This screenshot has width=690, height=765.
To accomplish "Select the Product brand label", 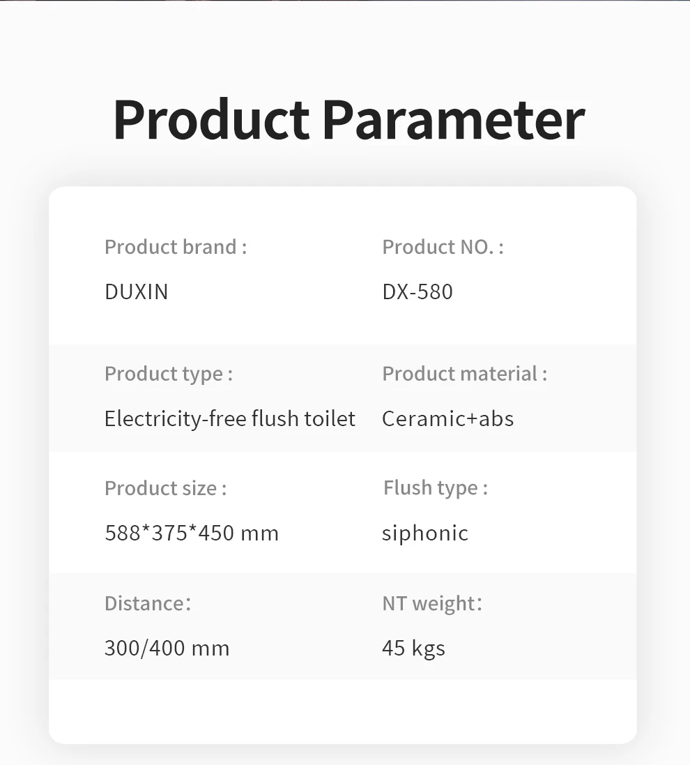I will [x=176, y=247].
